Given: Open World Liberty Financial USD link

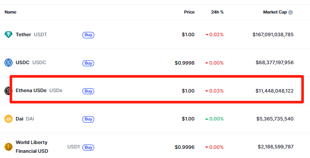Looking at the screenshot, I should coord(32,147).
